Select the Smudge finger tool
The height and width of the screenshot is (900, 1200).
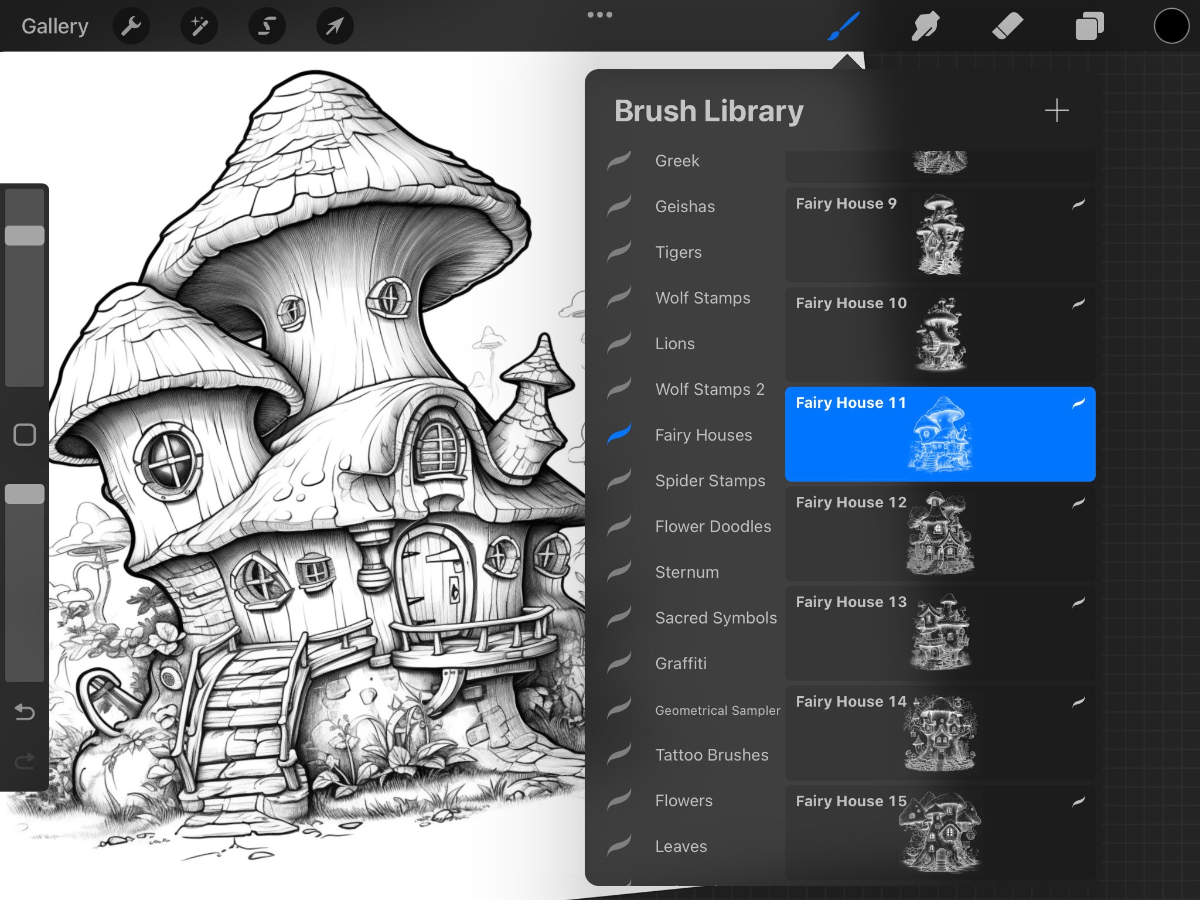tap(925, 26)
